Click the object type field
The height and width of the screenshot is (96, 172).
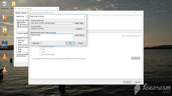click(52, 23)
